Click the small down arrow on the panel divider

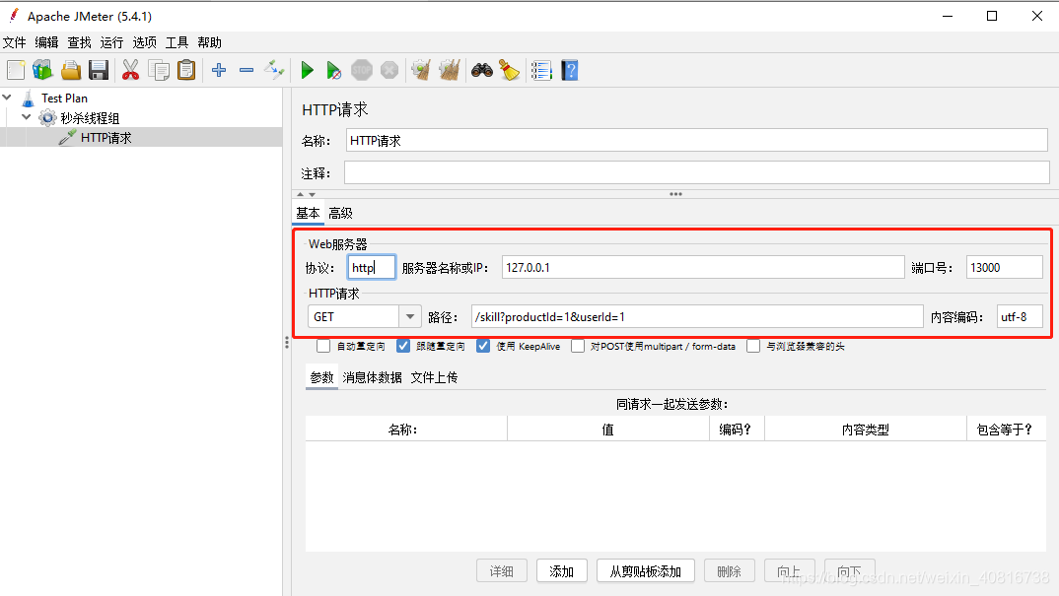312,194
